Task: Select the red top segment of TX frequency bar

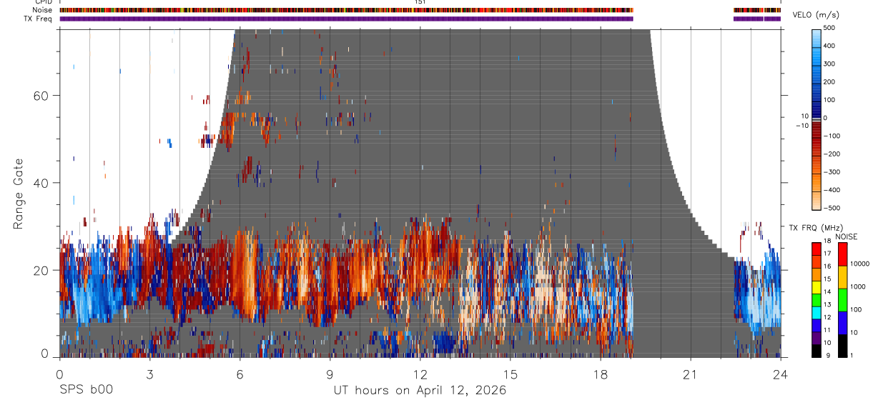Action: click(817, 249)
